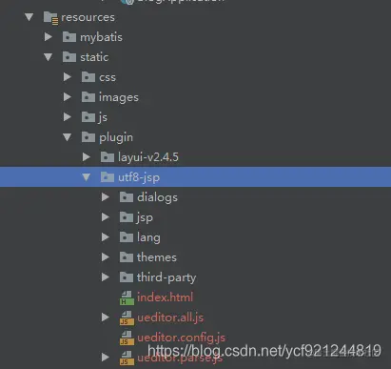Click the ueditor.parse.js JS file icon

(127, 358)
